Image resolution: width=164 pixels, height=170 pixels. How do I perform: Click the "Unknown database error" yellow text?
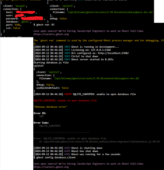tap(50, 107)
